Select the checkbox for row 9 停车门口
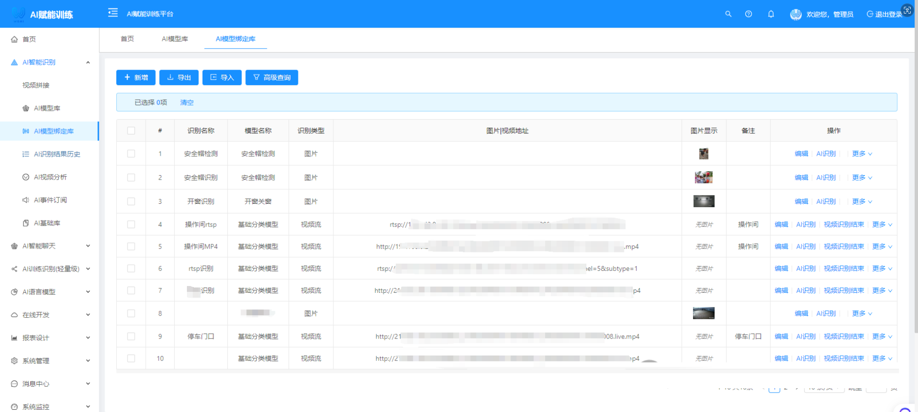The height and width of the screenshot is (412, 918). tap(131, 337)
